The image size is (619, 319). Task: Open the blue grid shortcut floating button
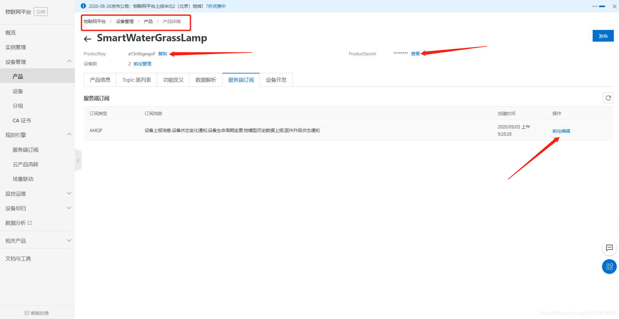tap(609, 267)
